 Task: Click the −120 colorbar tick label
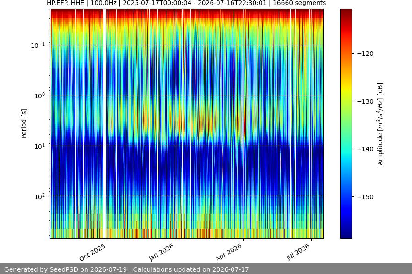[x=365, y=53]
